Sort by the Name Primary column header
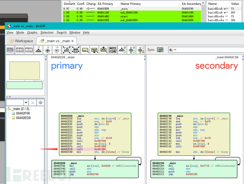Image resolution: width=244 pixels, height=184 pixels. coord(150,4)
